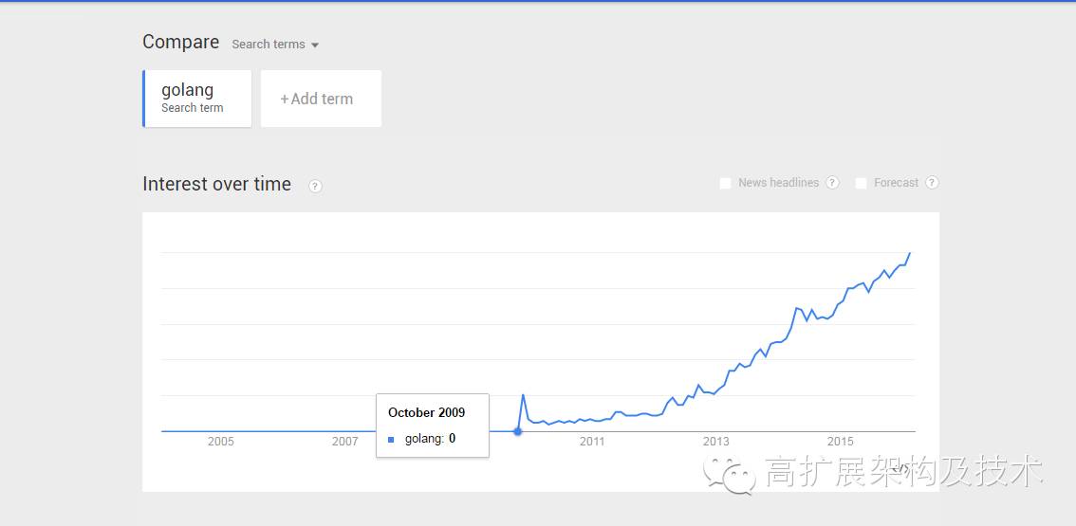Click the Interest over time heading
This screenshot has width=1076, height=526.
[217, 184]
